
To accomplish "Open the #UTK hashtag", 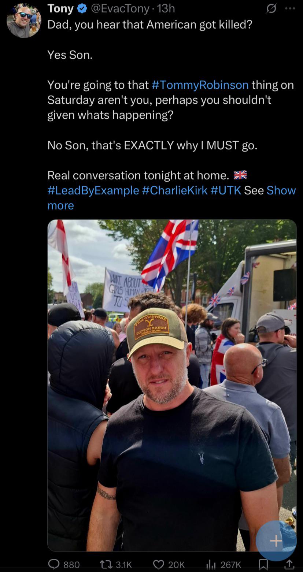I will coord(226,190).
